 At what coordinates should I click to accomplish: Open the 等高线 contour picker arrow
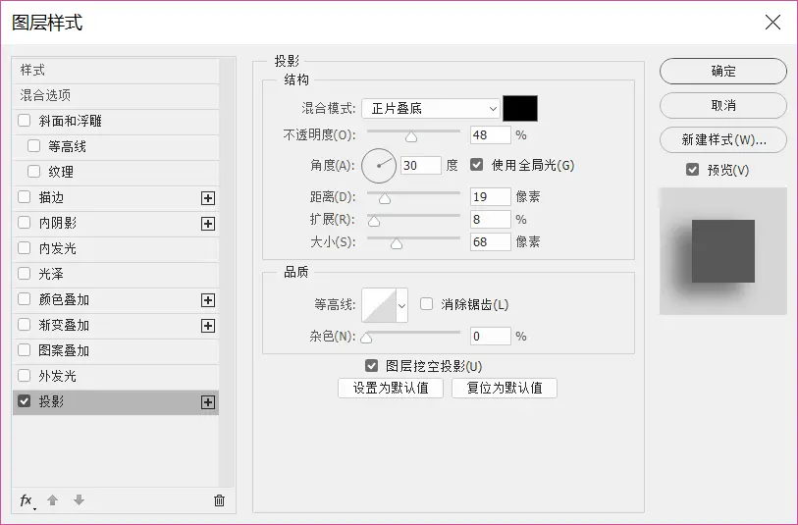point(402,305)
